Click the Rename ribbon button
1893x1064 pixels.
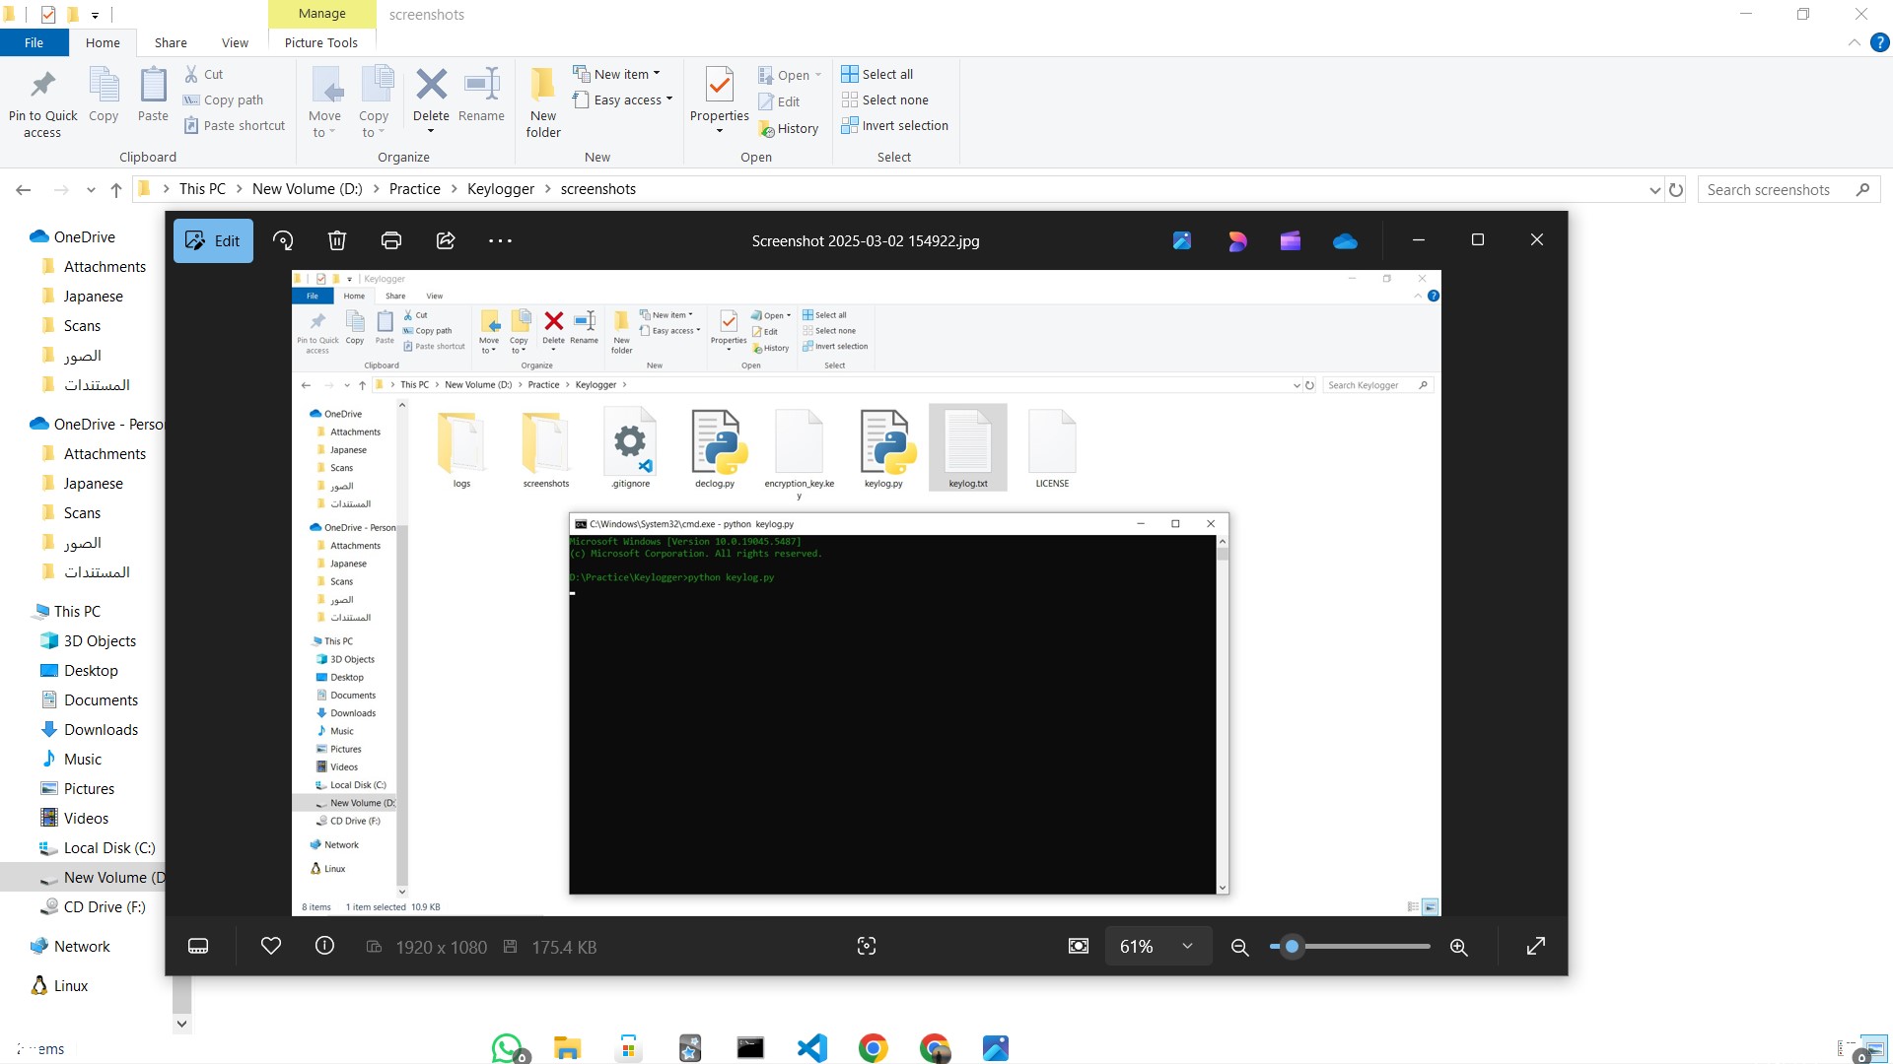click(x=481, y=95)
